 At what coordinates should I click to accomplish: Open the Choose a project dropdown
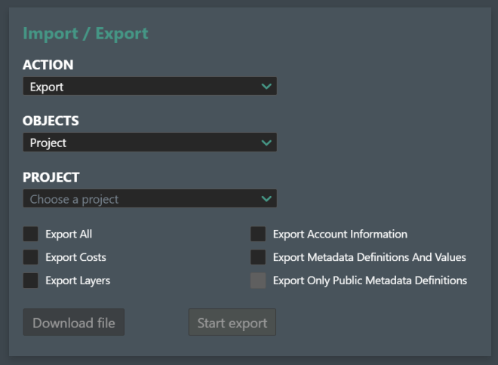[x=149, y=198]
